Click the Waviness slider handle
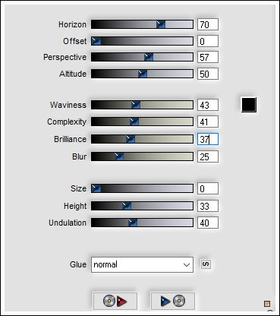The height and width of the screenshot is (316, 280). tap(136, 105)
